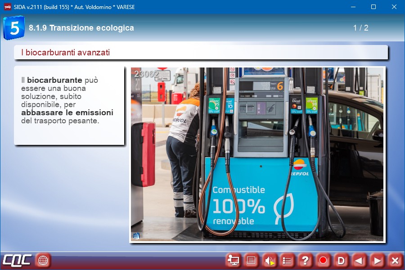Viewport: 405px width, 270px height.
Task: Click the D button
Action: [341, 260]
